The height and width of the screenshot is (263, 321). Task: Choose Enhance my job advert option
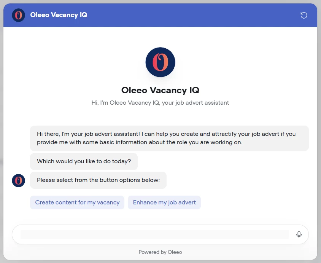tap(164, 202)
